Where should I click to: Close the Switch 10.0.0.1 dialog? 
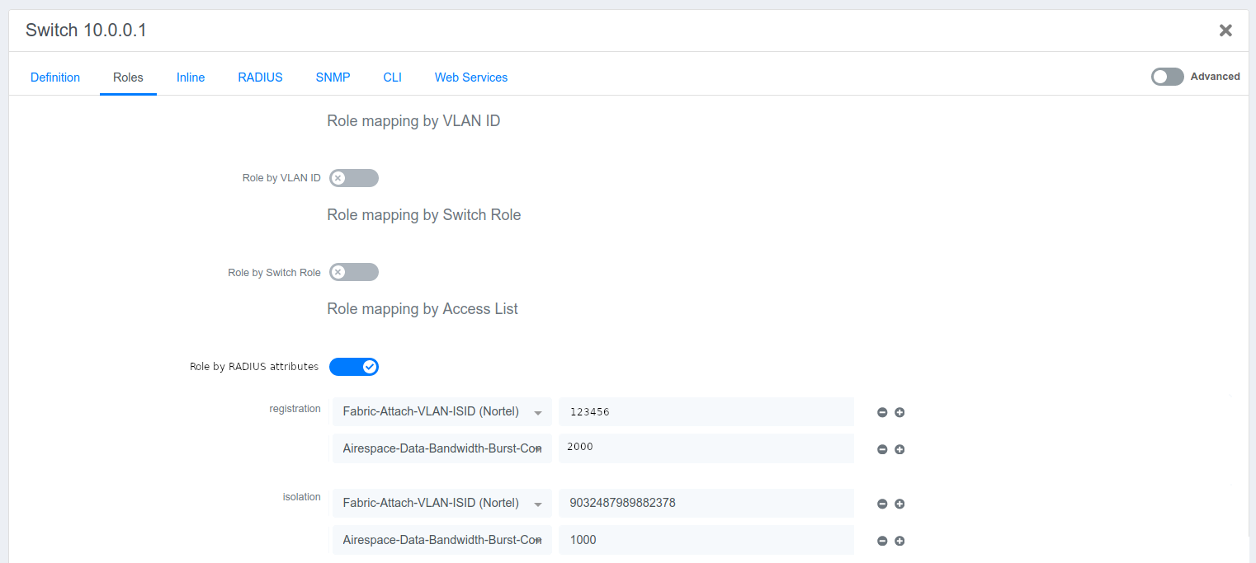pyautogui.click(x=1225, y=30)
